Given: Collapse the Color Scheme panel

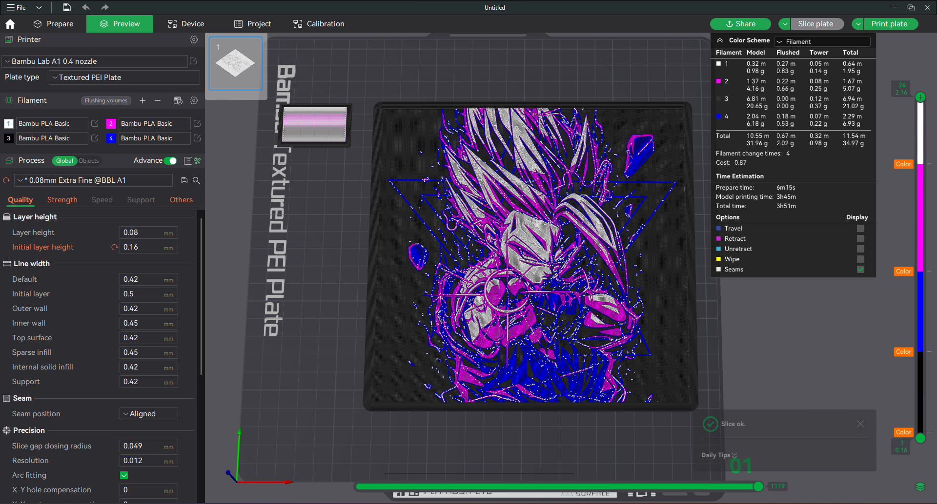Looking at the screenshot, I should (720, 40).
